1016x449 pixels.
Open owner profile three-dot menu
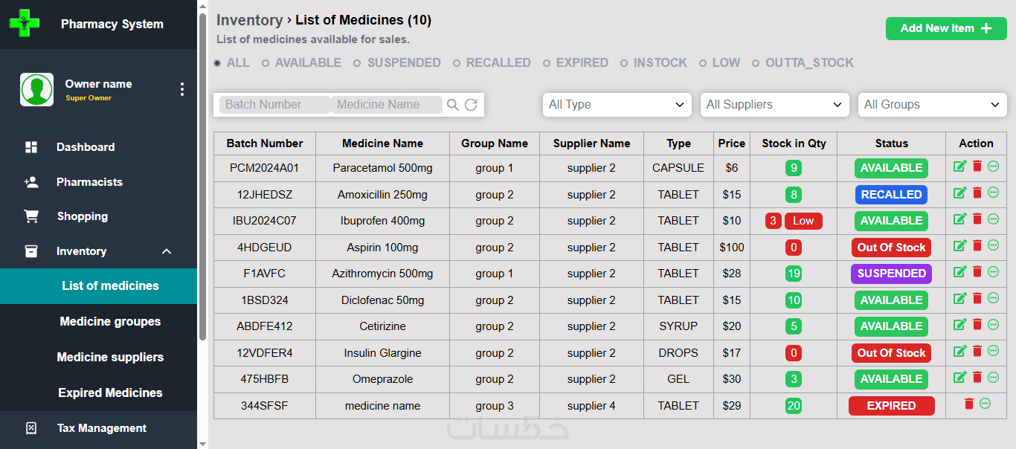[182, 89]
